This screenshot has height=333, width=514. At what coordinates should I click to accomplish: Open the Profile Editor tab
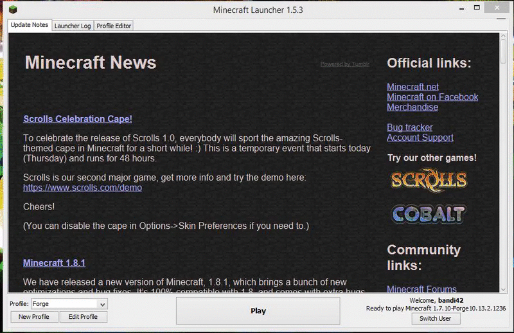(x=114, y=26)
